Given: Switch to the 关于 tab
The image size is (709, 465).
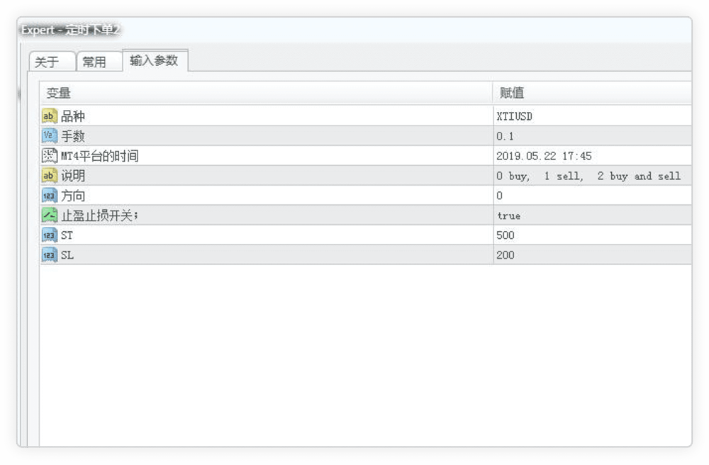Looking at the screenshot, I should pyautogui.click(x=50, y=62).
